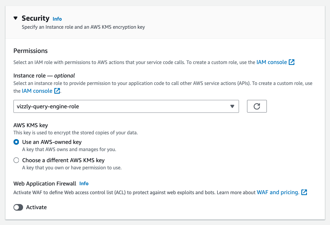Click 'Specify an Instance role' subtitle text
The image size is (330, 225).
click(83, 27)
